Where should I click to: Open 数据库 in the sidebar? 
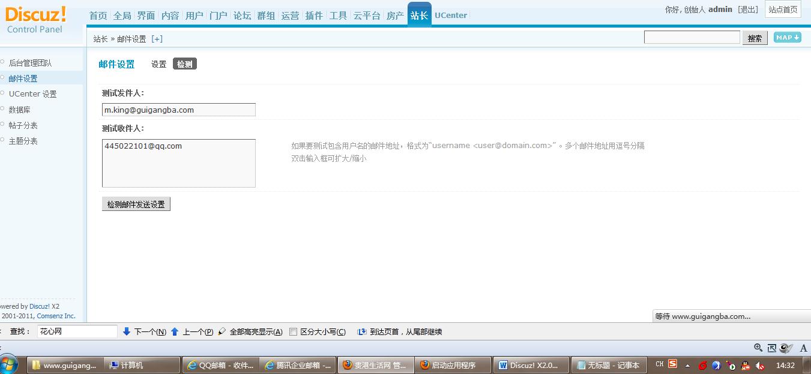click(19, 110)
